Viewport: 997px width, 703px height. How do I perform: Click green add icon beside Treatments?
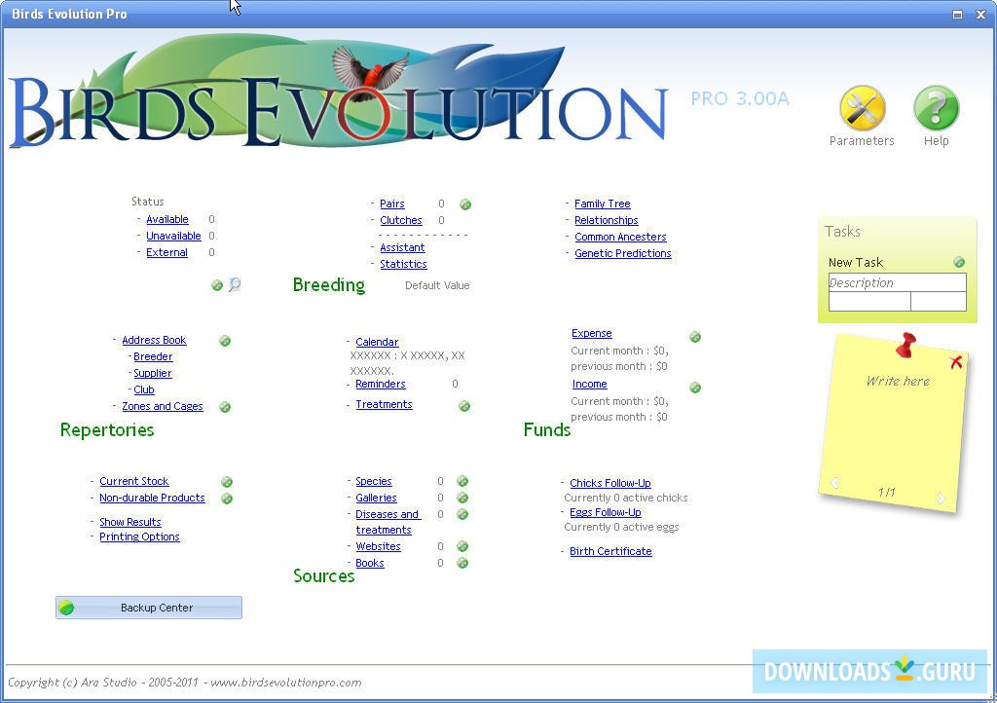pyautogui.click(x=464, y=405)
